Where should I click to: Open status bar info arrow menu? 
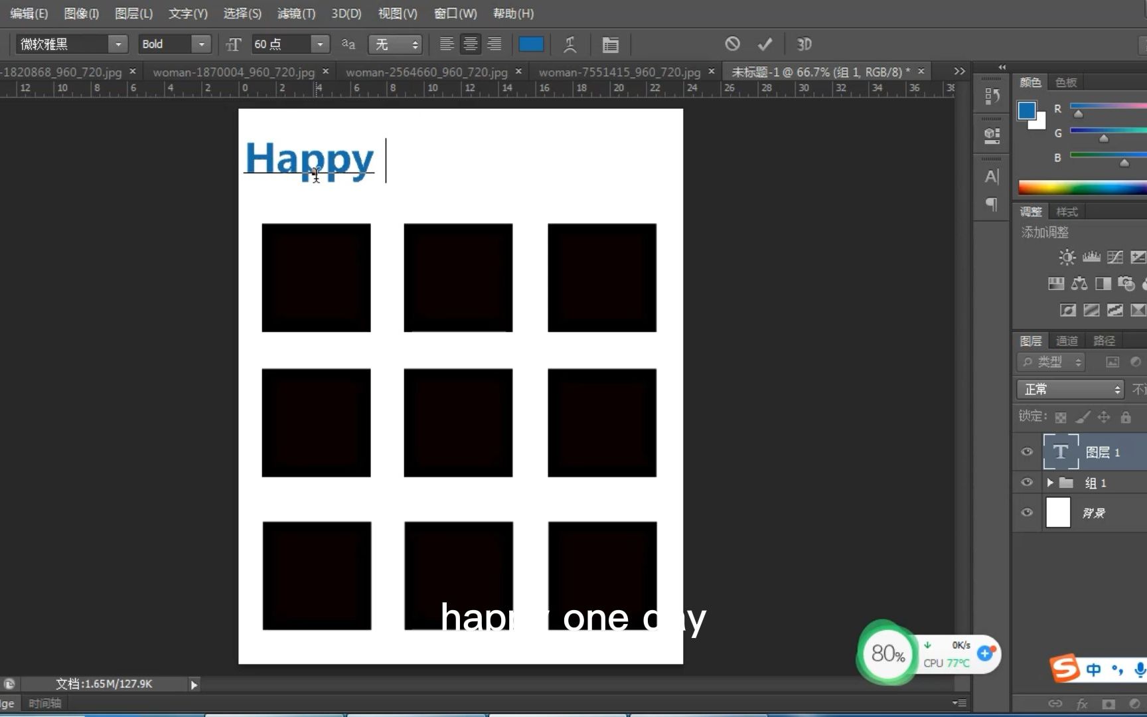(x=194, y=684)
